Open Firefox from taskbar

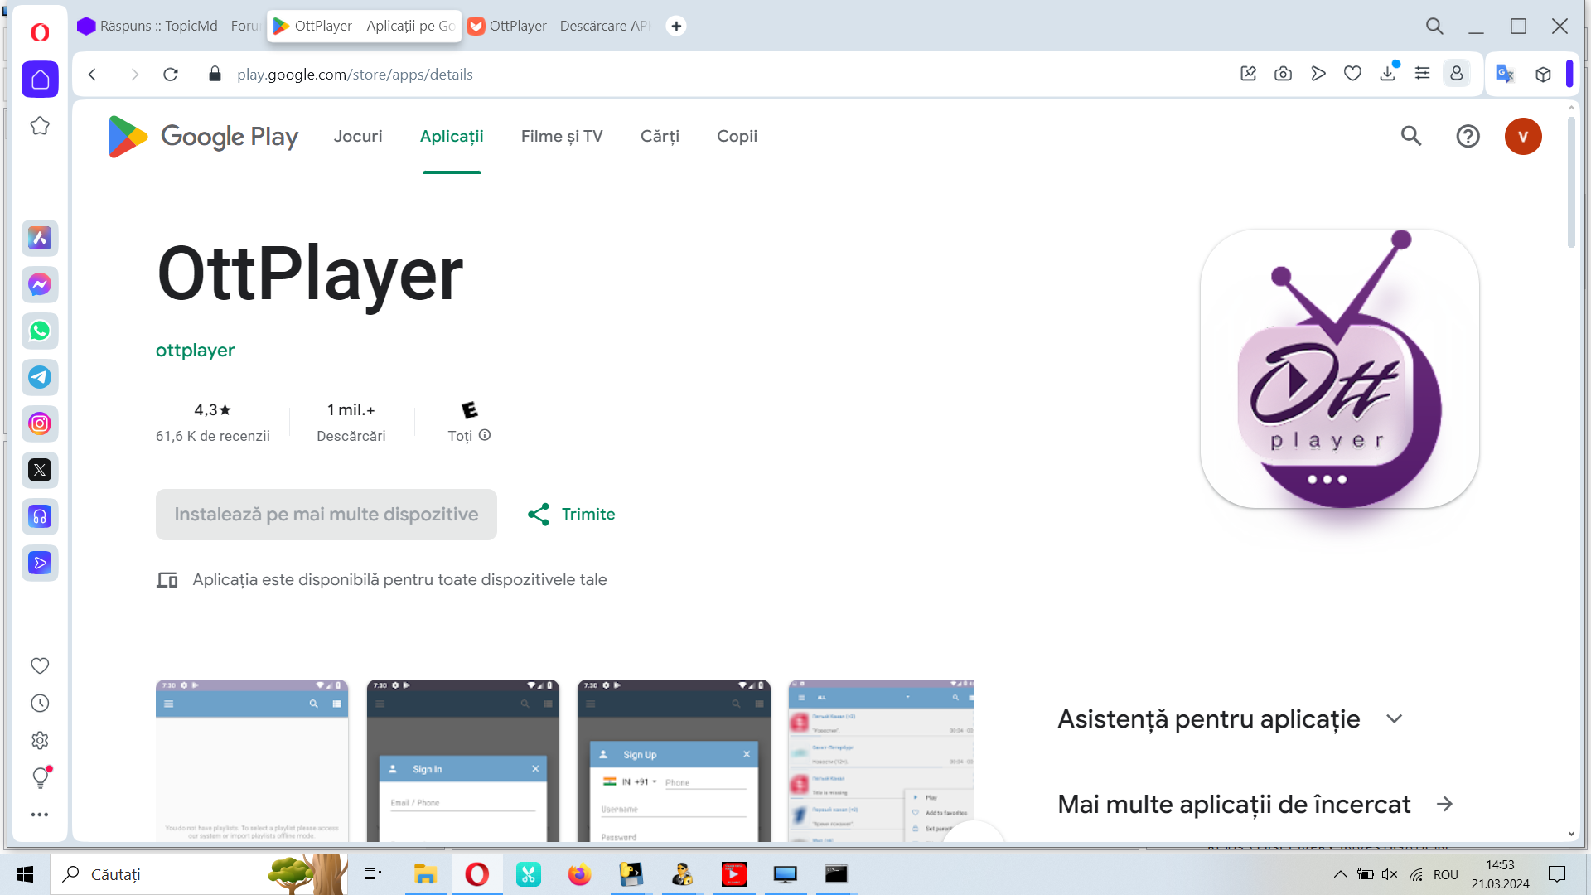tap(579, 874)
